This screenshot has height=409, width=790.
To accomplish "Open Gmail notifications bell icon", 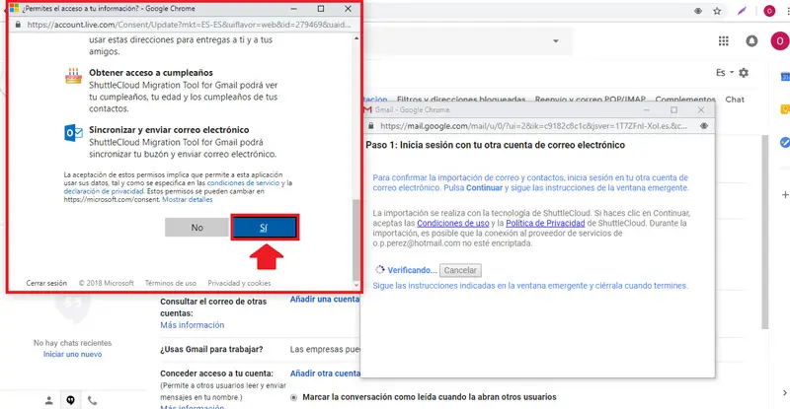I will point(751,41).
